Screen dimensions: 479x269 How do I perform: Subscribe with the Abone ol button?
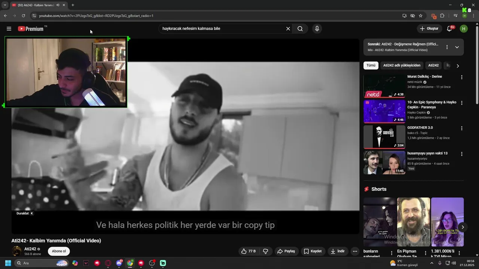(x=59, y=251)
